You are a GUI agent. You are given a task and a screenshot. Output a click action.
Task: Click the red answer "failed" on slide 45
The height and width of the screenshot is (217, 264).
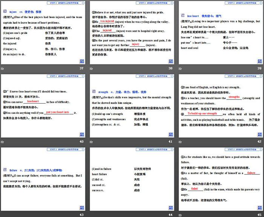coord(194,189)
